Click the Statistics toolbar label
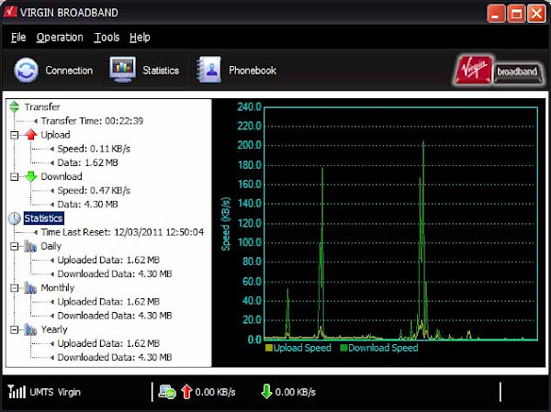Image resolution: width=551 pixels, height=412 pixels. [x=161, y=71]
